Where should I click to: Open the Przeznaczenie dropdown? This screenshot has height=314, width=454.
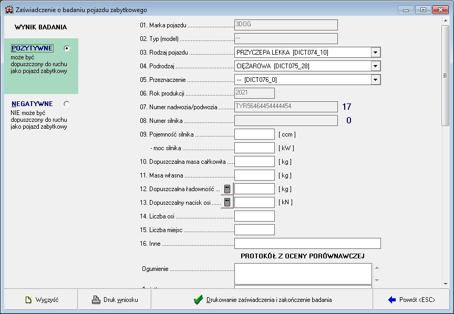pos(375,80)
